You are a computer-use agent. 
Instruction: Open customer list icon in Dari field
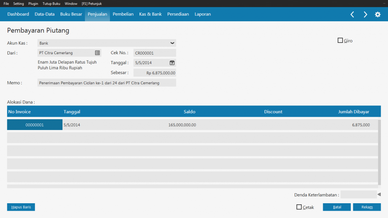pos(97,53)
